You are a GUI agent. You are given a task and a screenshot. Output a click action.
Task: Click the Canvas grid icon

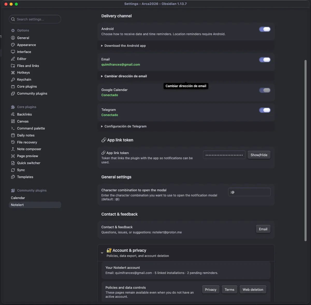tap(13, 121)
